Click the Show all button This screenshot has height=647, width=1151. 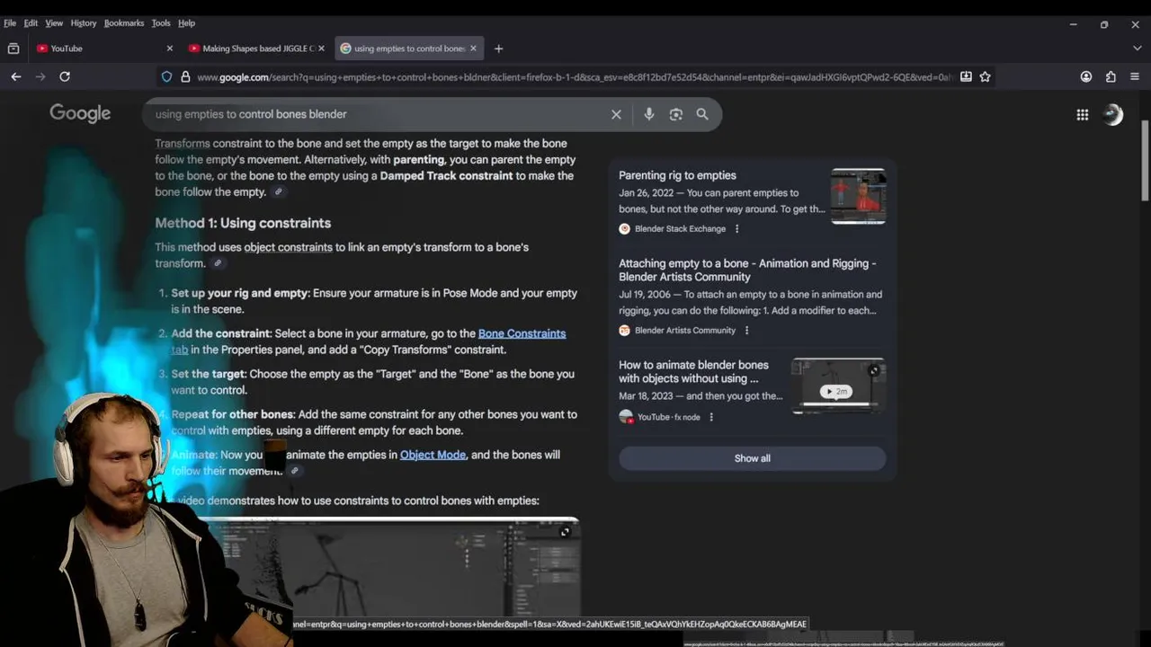pos(752,458)
